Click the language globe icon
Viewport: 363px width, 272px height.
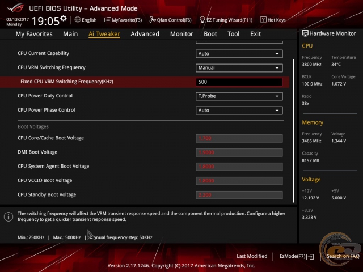(78, 20)
